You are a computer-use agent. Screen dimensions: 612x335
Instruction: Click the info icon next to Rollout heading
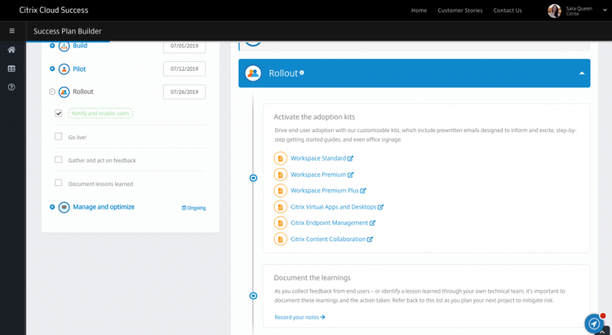(302, 73)
